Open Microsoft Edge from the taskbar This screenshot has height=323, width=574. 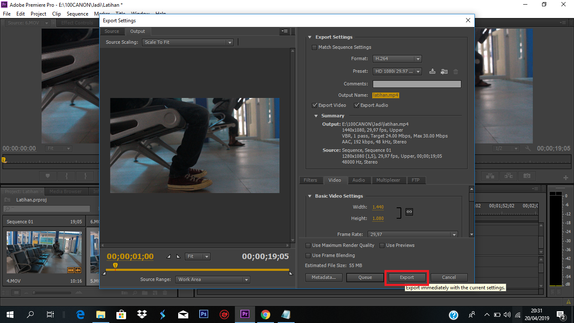[x=80, y=314]
